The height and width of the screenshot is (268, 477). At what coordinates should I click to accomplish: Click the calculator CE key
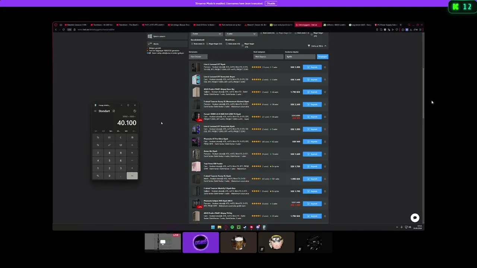coord(109,137)
